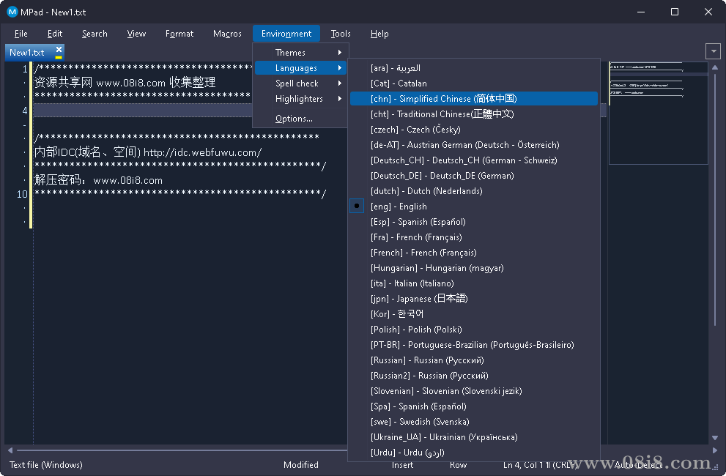Click the MPad application icon
Image resolution: width=726 pixels, height=476 pixels.
(x=12, y=12)
